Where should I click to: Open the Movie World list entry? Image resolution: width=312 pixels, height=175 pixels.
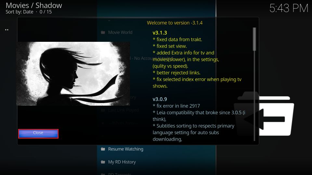point(120,32)
